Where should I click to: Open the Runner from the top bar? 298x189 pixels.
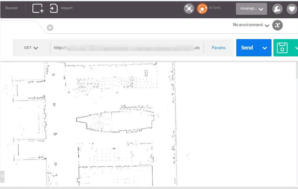click(x=12, y=8)
